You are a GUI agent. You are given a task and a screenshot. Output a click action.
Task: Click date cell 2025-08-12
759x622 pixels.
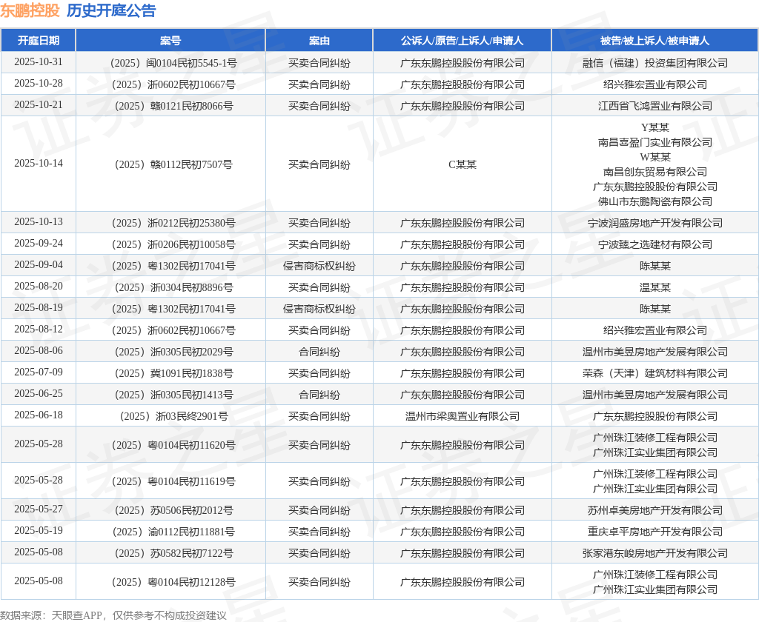click(x=39, y=329)
